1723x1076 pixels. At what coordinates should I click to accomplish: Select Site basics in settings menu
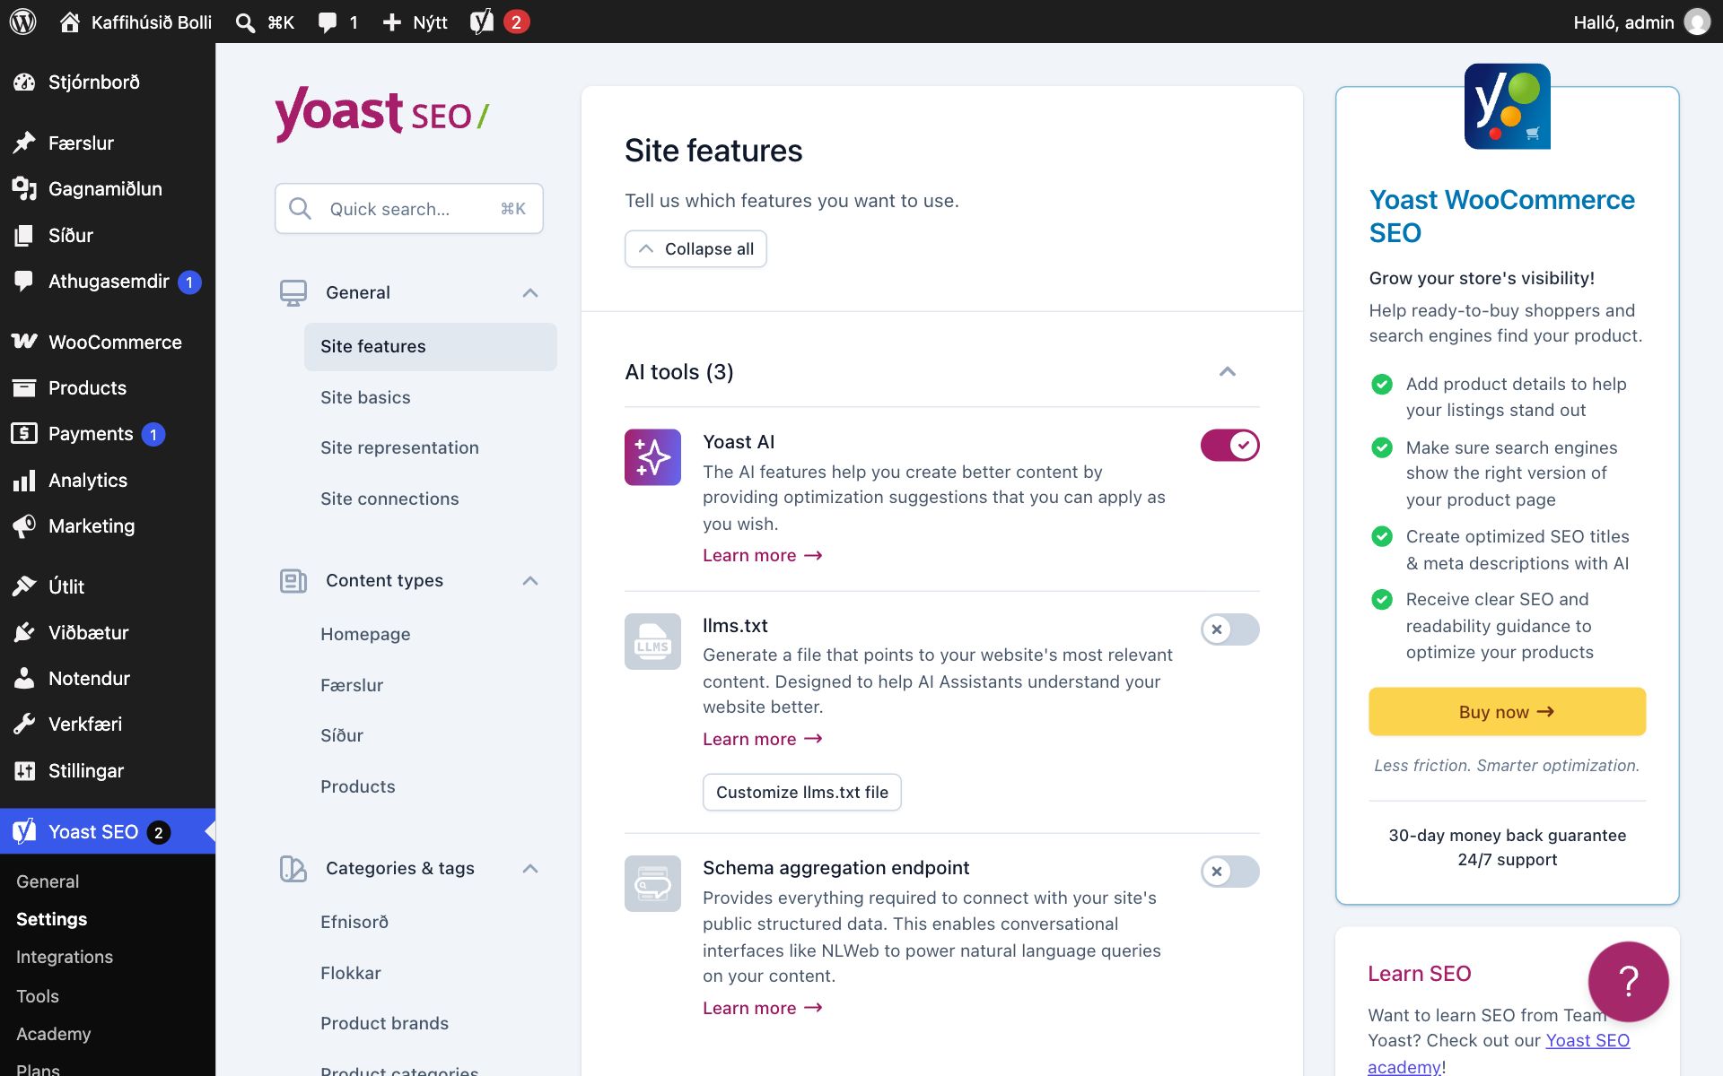tap(365, 397)
